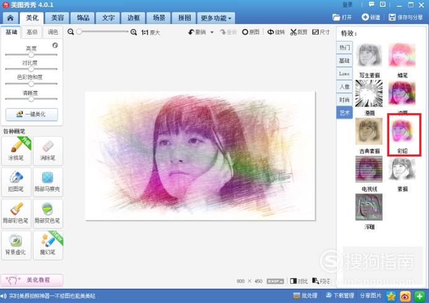Image resolution: width=429 pixels, height=303 pixels.
Task: Click the 旋转 rotate button
Action: pos(276,32)
